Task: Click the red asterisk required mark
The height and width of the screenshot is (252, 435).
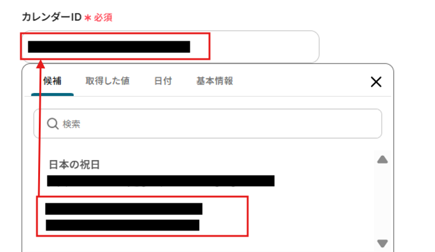Action: pyautogui.click(x=87, y=18)
